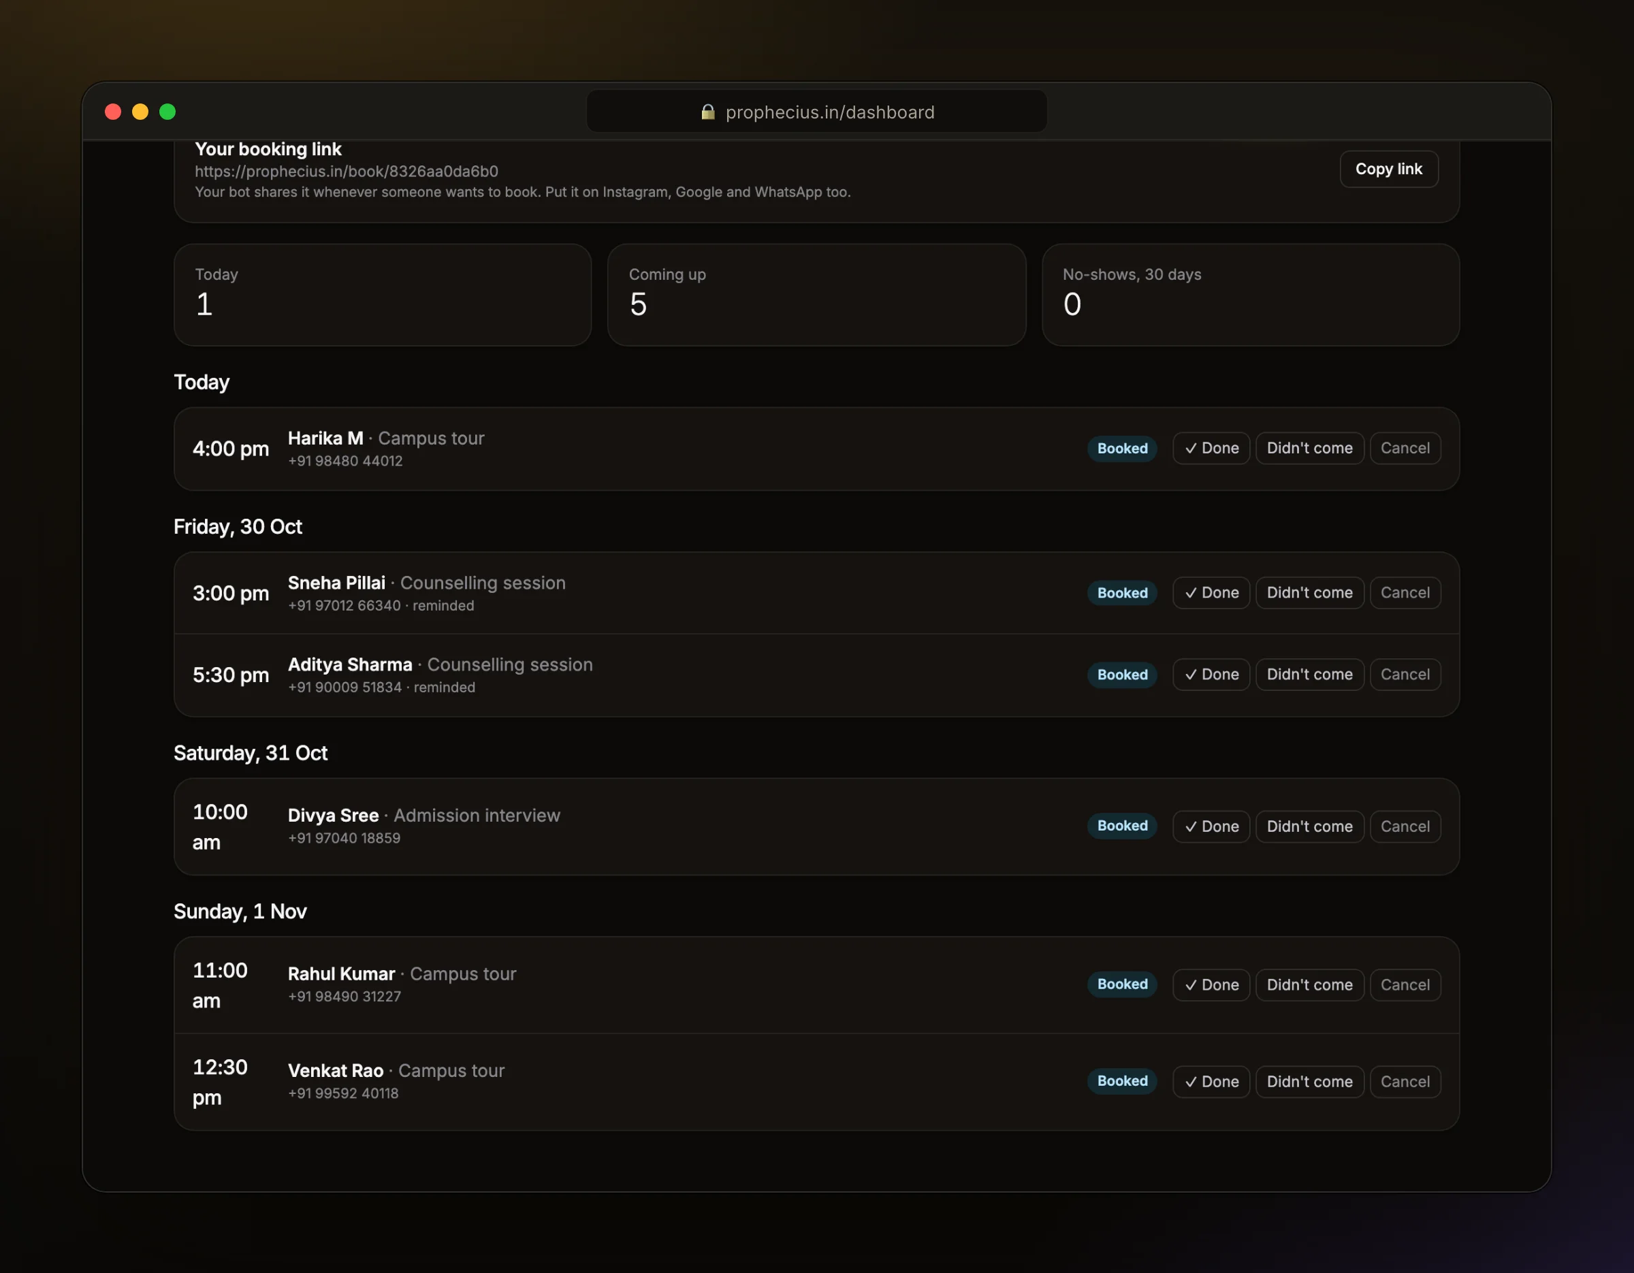Cancel Venkat Rao's campus tour
Image resolution: width=1634 pixels, height=1273 pixels.
tap(1405, 1082)
